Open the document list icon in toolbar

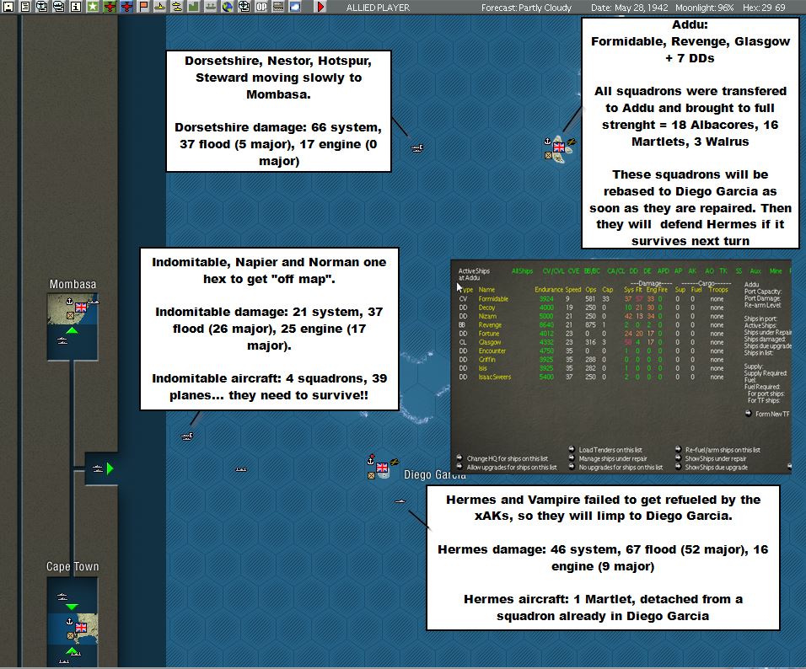(x=24, y=7)
